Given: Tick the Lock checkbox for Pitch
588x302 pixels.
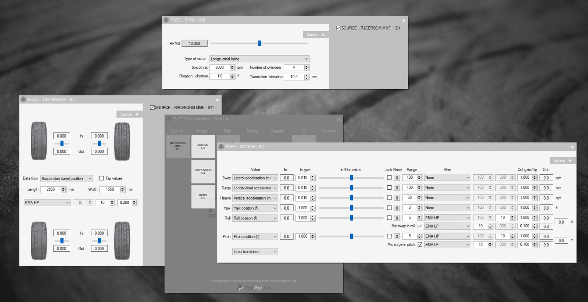Looking at the screenshot, I should (389, 236).
